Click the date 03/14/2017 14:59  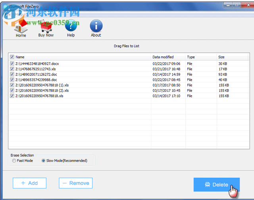click(x=166, y=74)
